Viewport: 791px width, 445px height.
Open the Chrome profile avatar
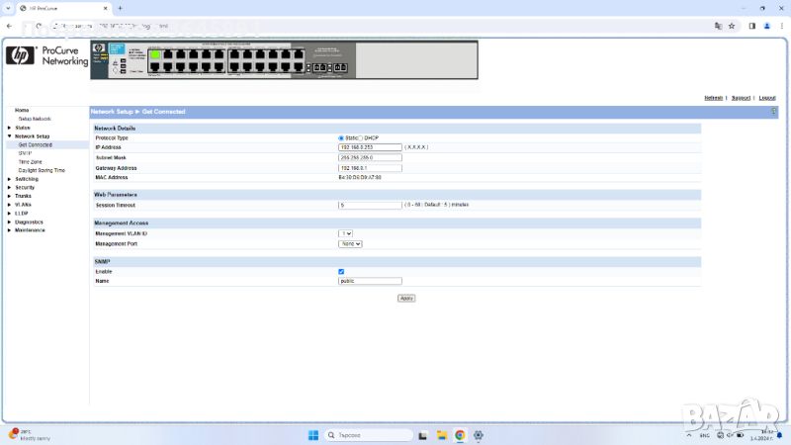click(x=767, y=26)
